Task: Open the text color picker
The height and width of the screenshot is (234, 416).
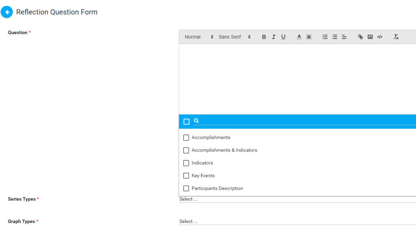Action: pyautogui.click(x=299, y=37)
